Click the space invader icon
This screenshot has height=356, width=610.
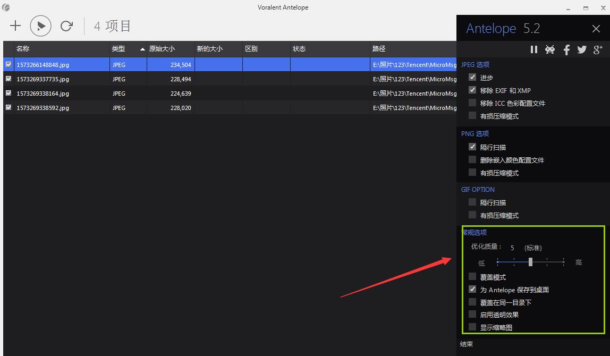(x=550, y=49)
